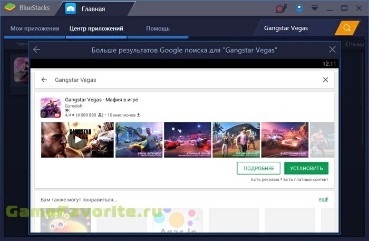
Task: Open the Agar.io suggested app
Action: pyautogui.click(x=178, y=220)
